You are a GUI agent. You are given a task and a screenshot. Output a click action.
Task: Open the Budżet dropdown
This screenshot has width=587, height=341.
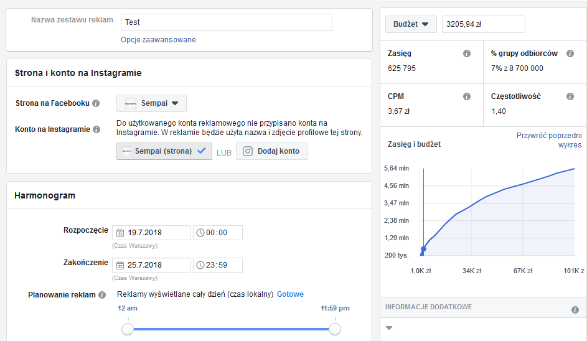point(411,24)
